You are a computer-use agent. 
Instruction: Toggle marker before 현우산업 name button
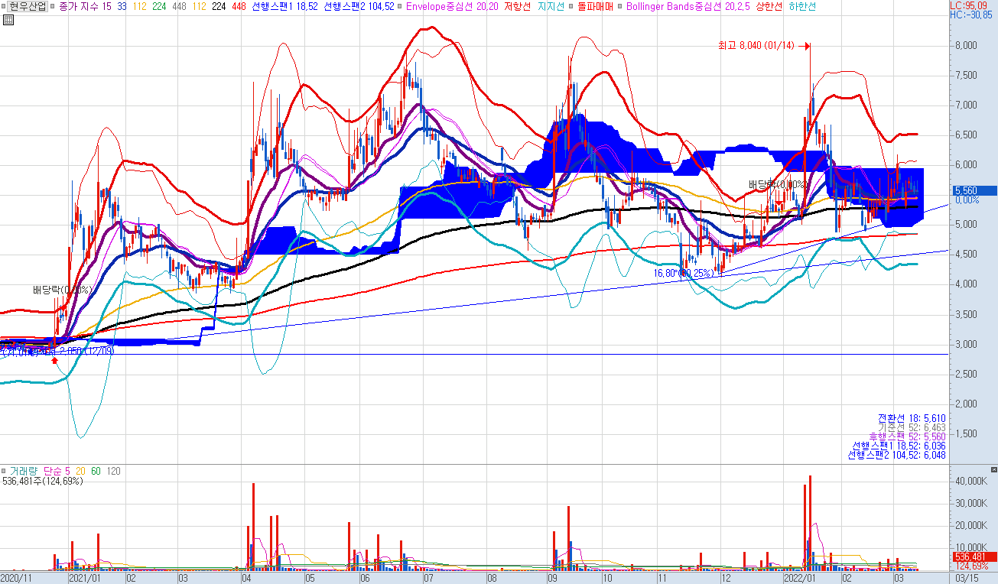3,6
